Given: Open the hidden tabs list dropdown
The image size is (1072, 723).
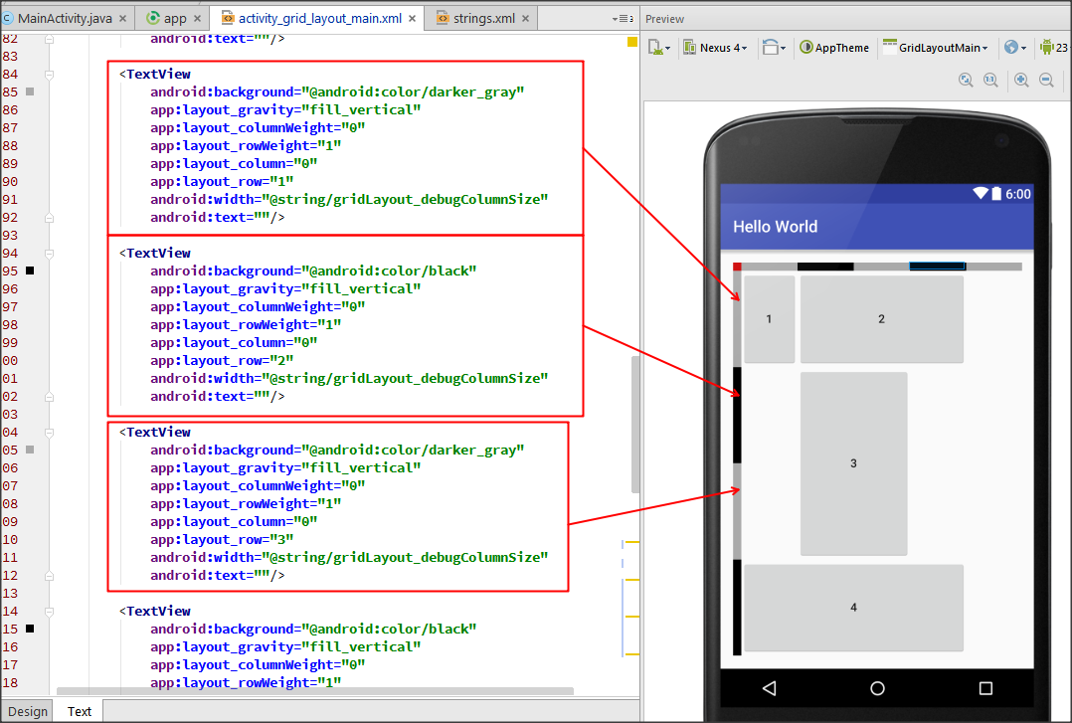Looking at the screenshot, I should (x=623, y=19).
